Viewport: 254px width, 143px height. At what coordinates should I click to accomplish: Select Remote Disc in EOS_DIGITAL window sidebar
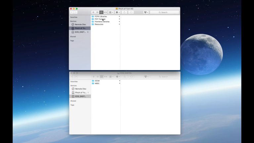click(80, 89)
